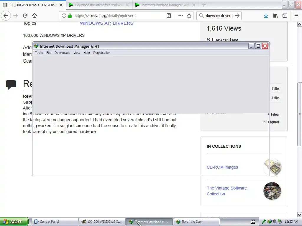Toggle reader view in address bar
Screen dimensions: 302x226
[x=168, y=16]
